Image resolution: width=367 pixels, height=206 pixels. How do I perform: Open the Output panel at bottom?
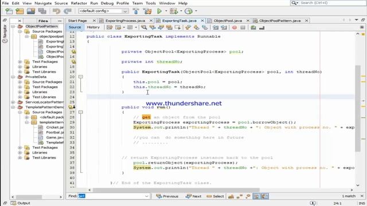point(21,203)
